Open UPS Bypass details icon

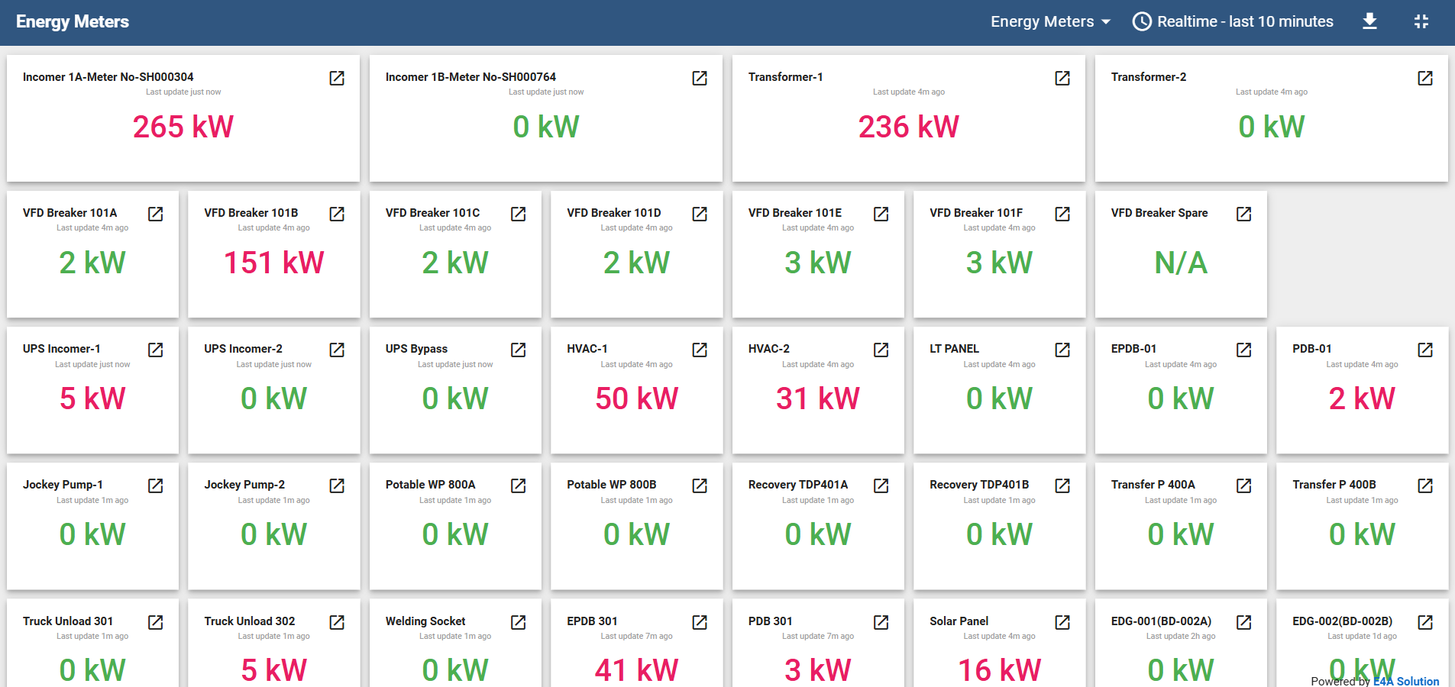pyautogui.click(x=519, y=350)
